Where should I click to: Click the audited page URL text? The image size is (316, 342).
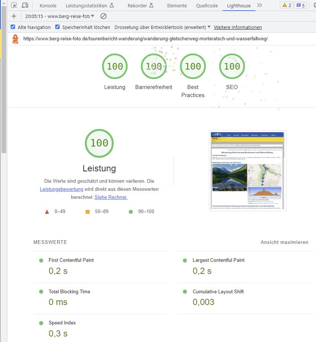click(145, 38)
